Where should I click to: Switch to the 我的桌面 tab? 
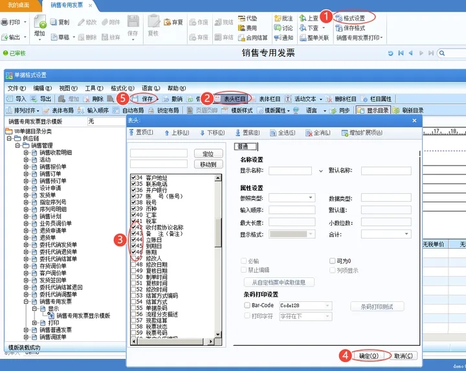[x=18, y=5]
